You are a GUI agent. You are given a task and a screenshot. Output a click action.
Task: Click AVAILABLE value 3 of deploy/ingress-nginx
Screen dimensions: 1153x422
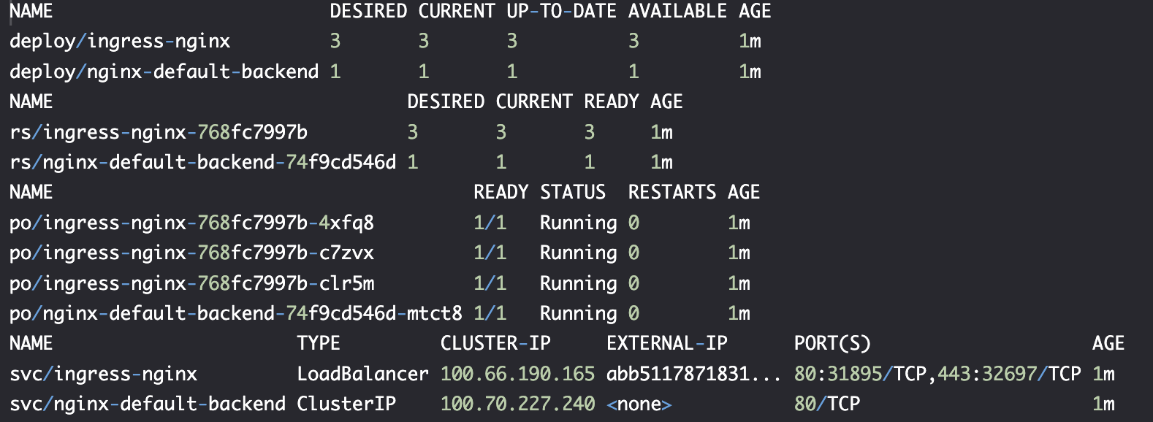coord(633,42)
